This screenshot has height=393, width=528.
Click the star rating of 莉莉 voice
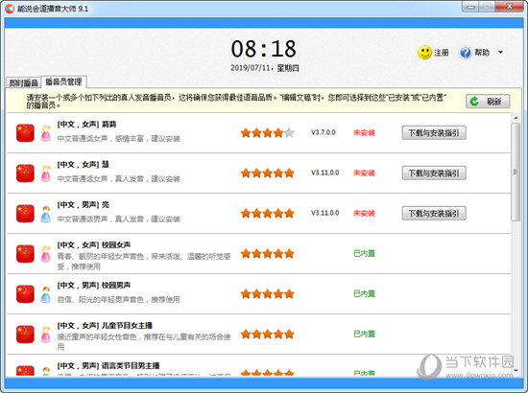click(268, 133)
